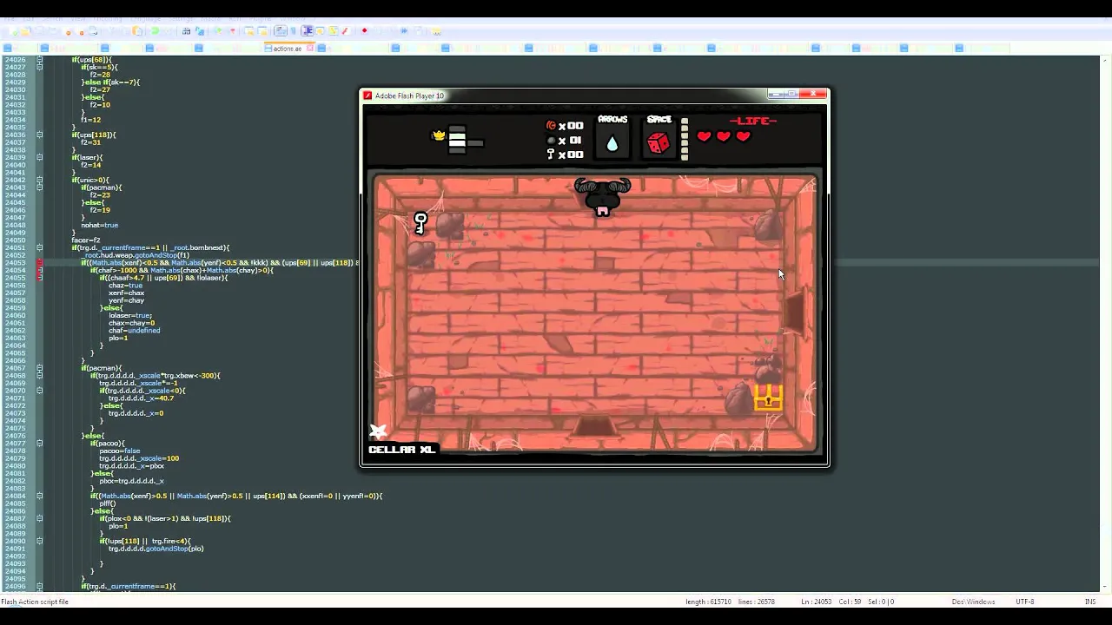Screen dimensions: 1112x625
Task: Click the golden chest in the room
Action: coord(768,398)
